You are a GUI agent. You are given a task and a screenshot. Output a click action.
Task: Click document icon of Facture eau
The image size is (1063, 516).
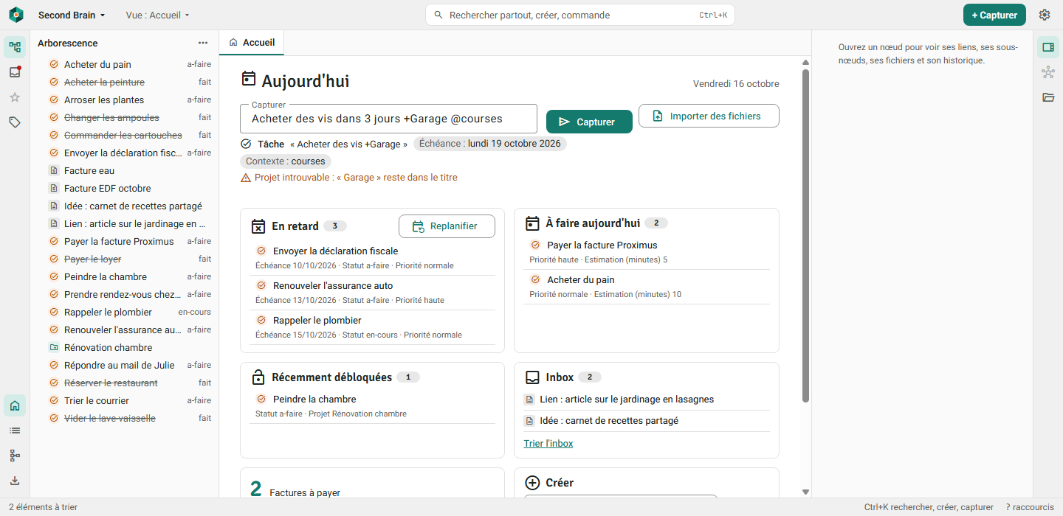[x=54, y=170]
